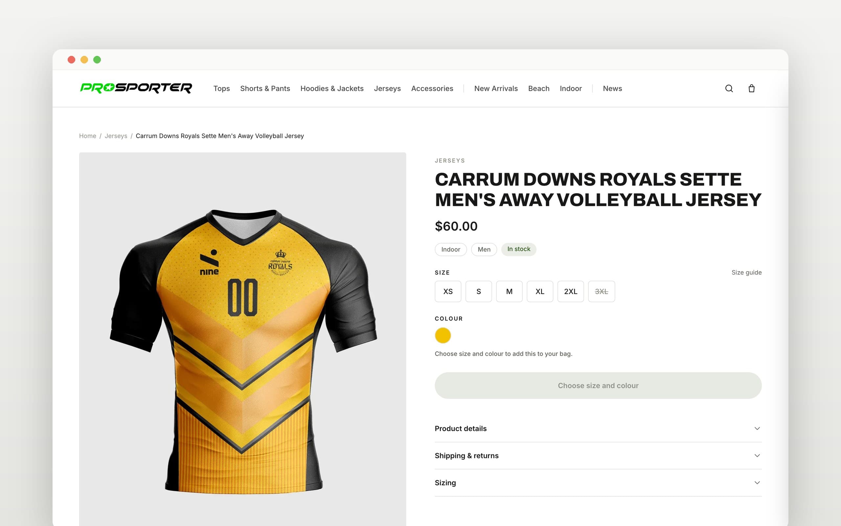Click the red close window dot
Viewport: 841px width, 526px height.
72,60
